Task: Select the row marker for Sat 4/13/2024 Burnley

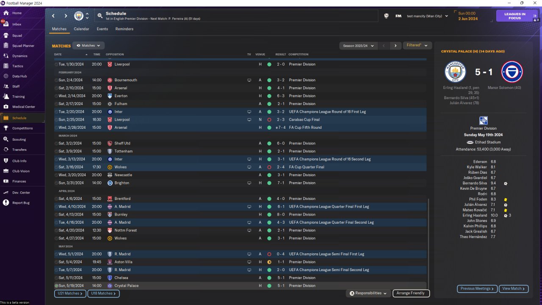Action: click(56, 214)
